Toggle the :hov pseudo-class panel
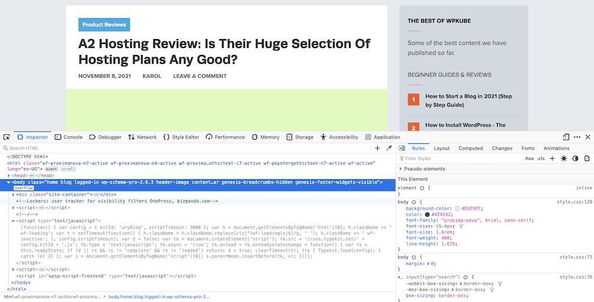Screen dimensions: 594x302 point(528,159)
